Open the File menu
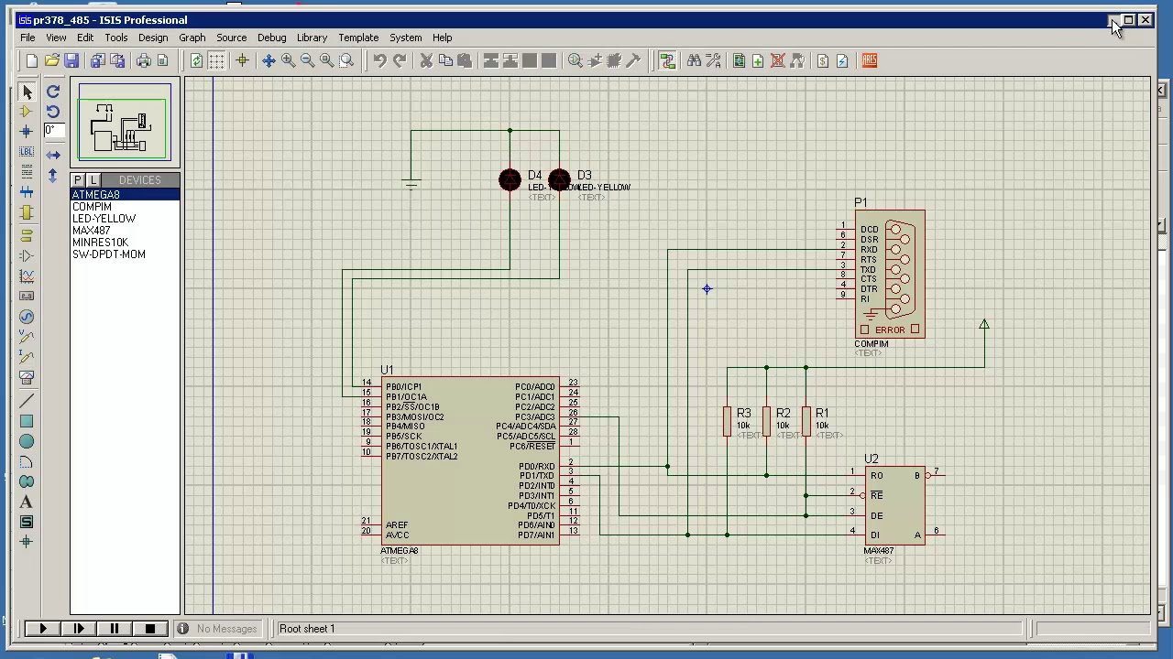This screenshot has height=659, width=1173. [27, 38]
